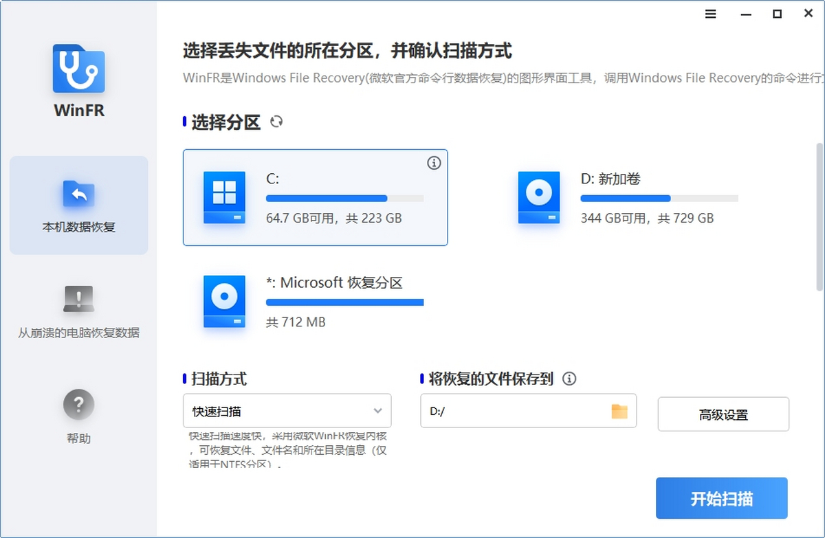The width and height of the screenshot is (825, 538).
Task: Click the D: drive storage usage bar
Action: point(659,199)
